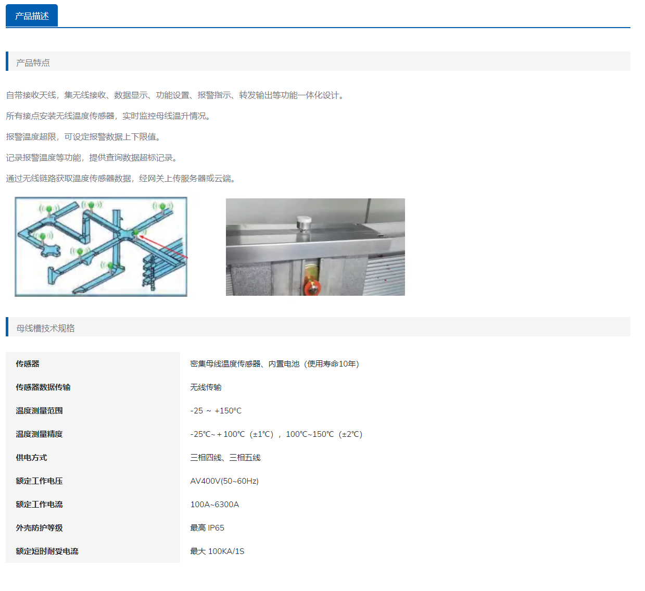Open the busway wiring diagram image
Image resolution: width=645 pixels, height=591 pixels.
tap(101, 247)
